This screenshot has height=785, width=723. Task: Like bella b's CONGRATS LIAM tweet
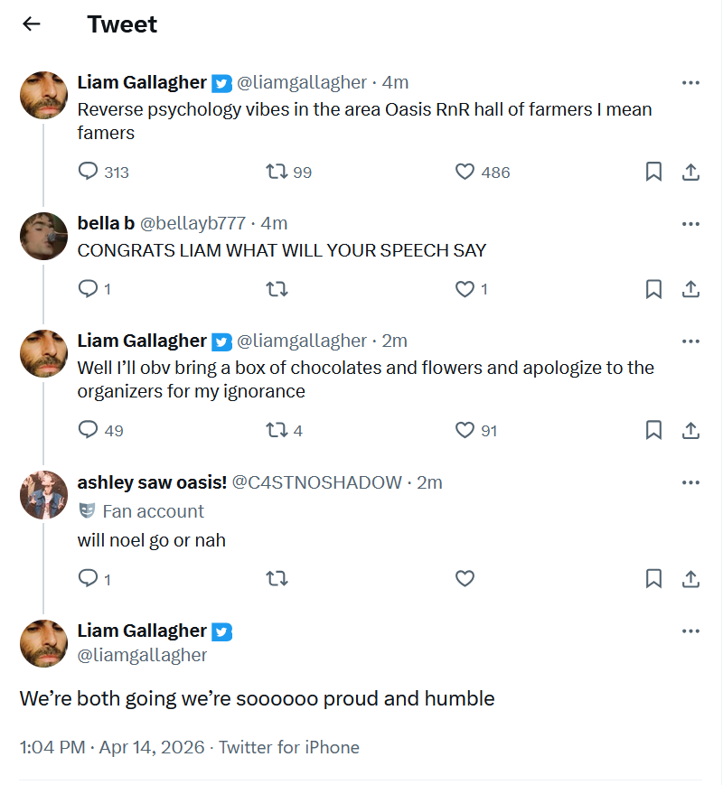pos(465,289)
